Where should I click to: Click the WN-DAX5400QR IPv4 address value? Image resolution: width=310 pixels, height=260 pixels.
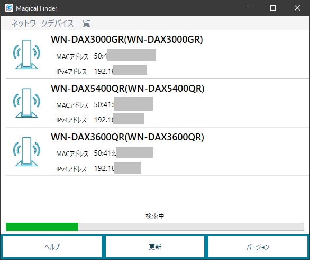119,119
